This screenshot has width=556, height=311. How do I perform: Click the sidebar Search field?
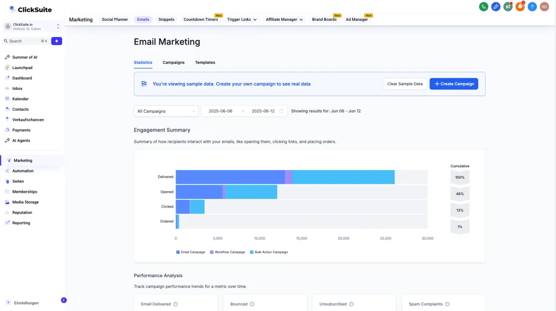[x=26, y=41]
